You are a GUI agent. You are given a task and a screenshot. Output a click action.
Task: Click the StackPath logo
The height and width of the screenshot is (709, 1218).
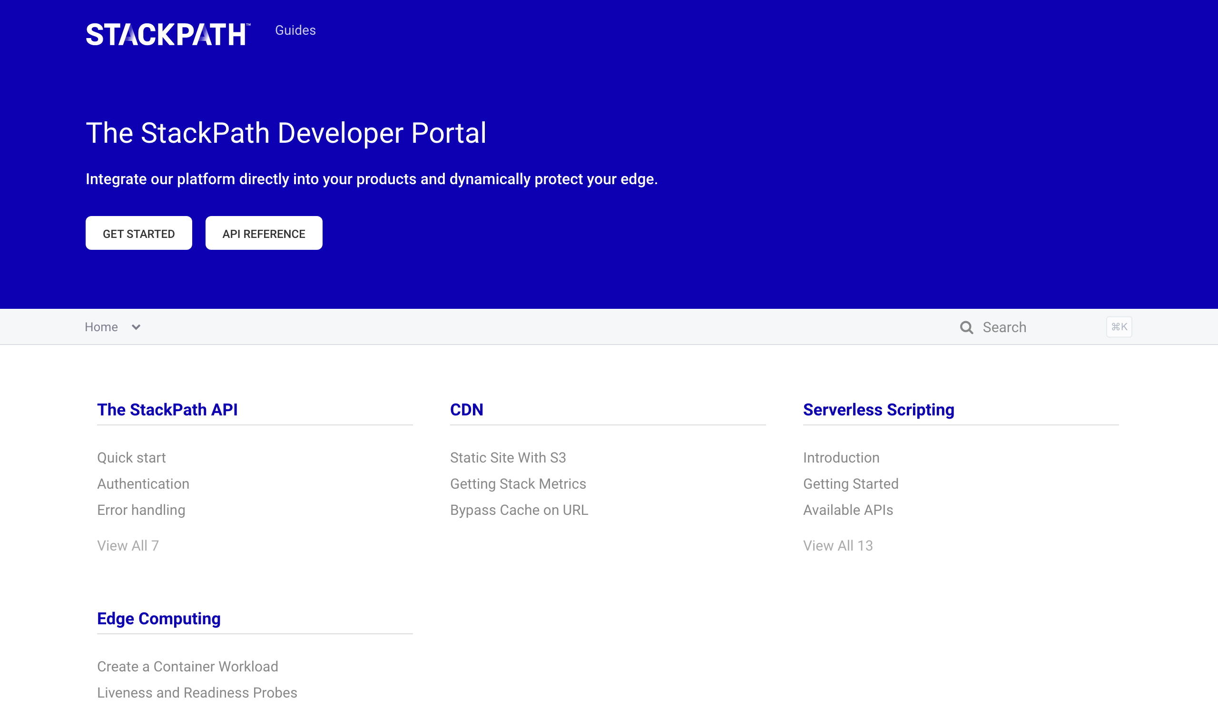tap(168, 34)
